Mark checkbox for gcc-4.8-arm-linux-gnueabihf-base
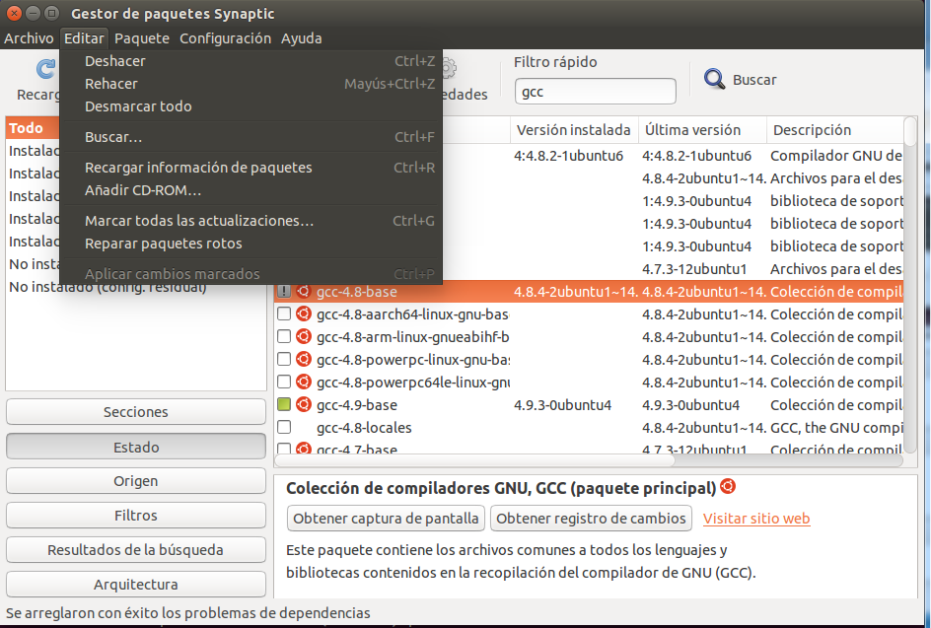 [x=284, y=336]
